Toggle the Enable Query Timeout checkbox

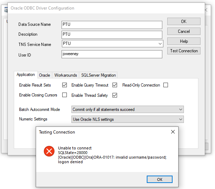[115, 85]
